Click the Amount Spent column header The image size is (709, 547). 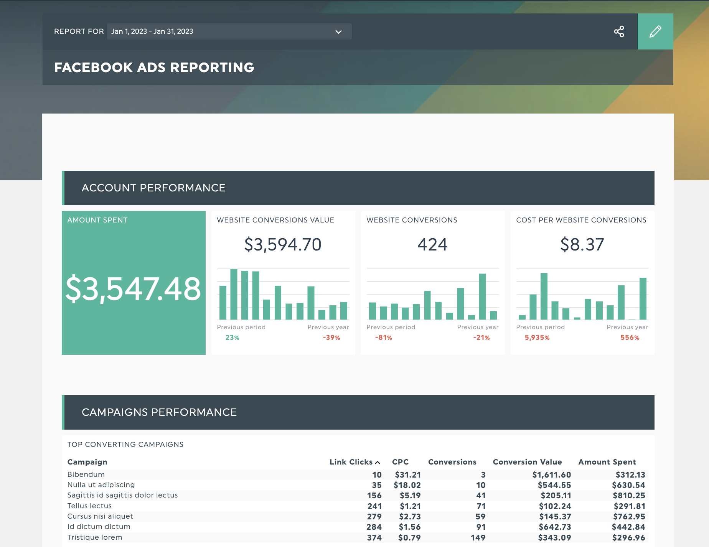coord(607,462)
